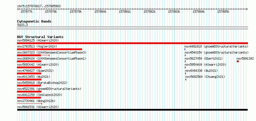Image resolution: width=256 pixels, height=121 pixels.
Task: Click the 157878k ruler position
Action: tap(51, 12)
